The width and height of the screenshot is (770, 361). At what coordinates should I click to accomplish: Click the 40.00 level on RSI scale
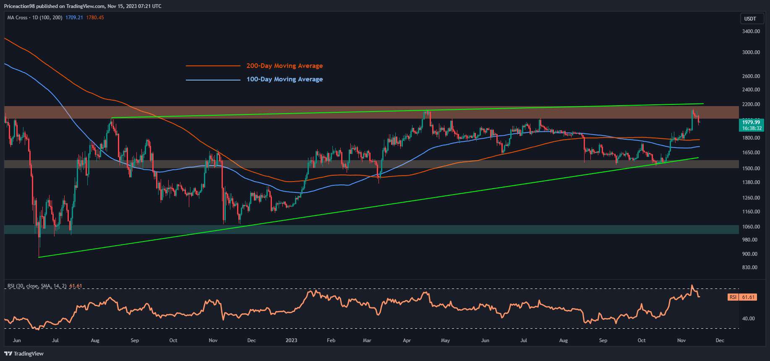pyautogui.click(x=748, y=319)
